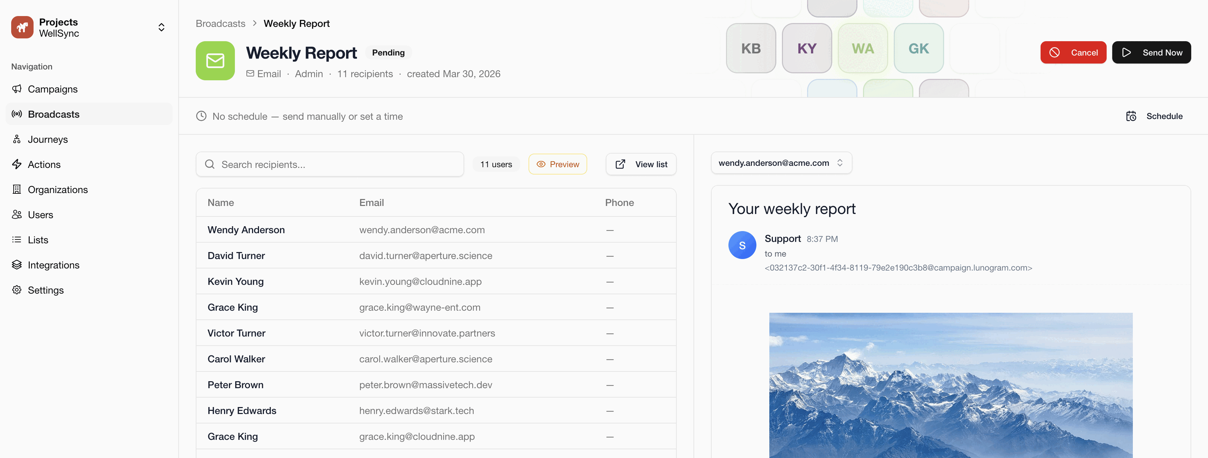
Task: Click the campaign.lunogram.com message ID text
Action: [x=898, y=267]
